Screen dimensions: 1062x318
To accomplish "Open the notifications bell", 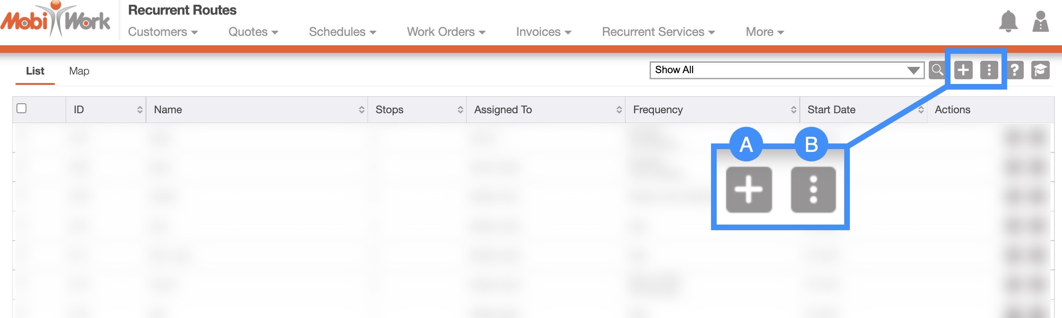I will click(1008, 21).
